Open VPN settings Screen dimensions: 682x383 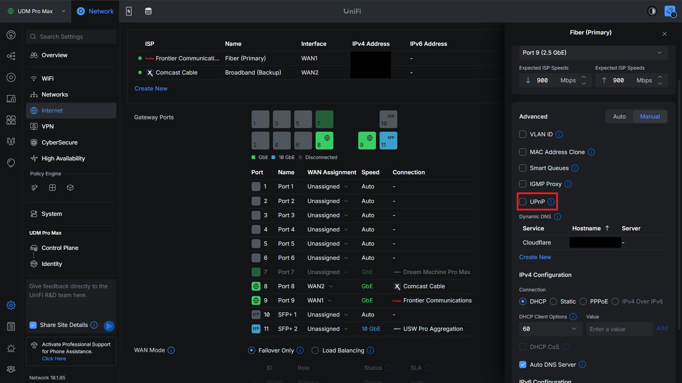tap(71, 126)
